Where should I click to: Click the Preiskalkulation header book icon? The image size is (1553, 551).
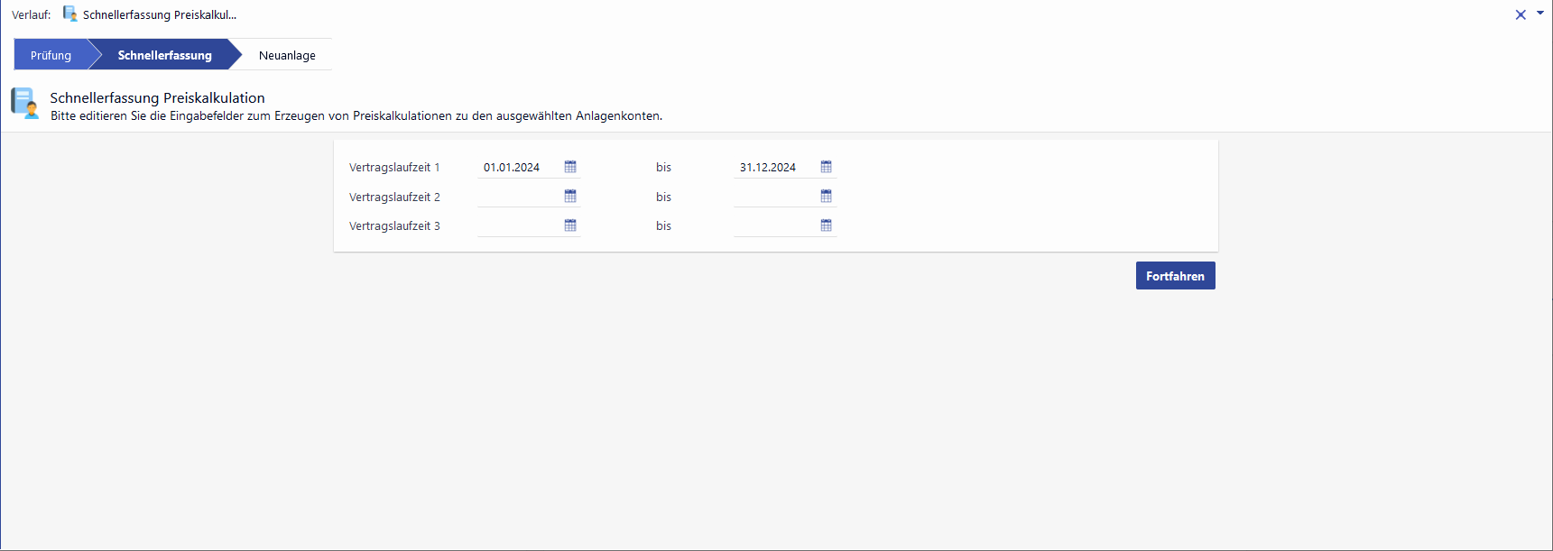pos(24,103)
